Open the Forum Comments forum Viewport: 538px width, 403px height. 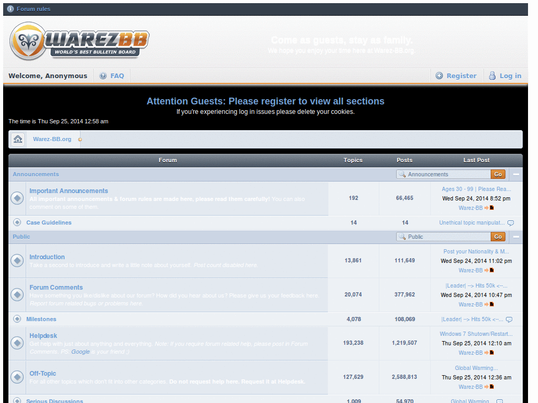56,288
